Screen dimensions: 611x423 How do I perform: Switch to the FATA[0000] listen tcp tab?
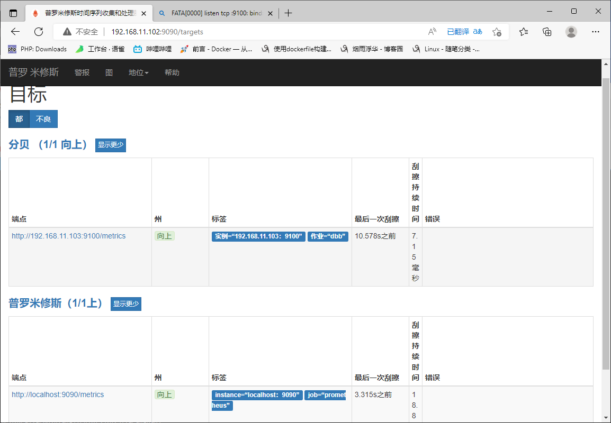tap(216, 13)
